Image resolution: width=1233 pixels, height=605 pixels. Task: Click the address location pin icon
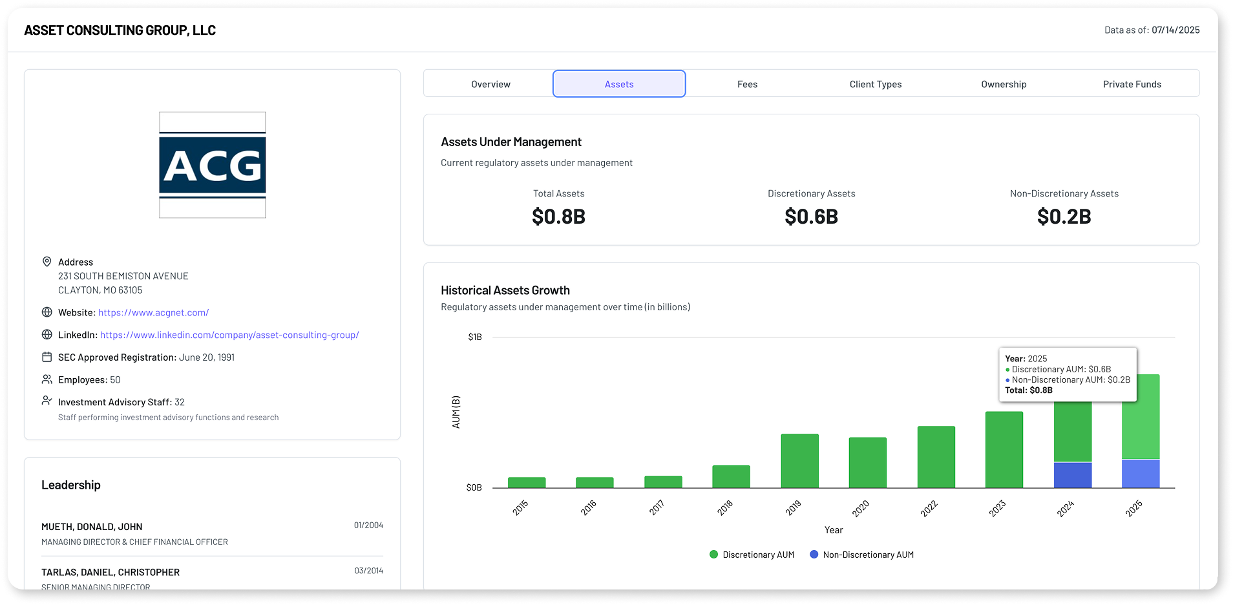click(x=47, y=262)
